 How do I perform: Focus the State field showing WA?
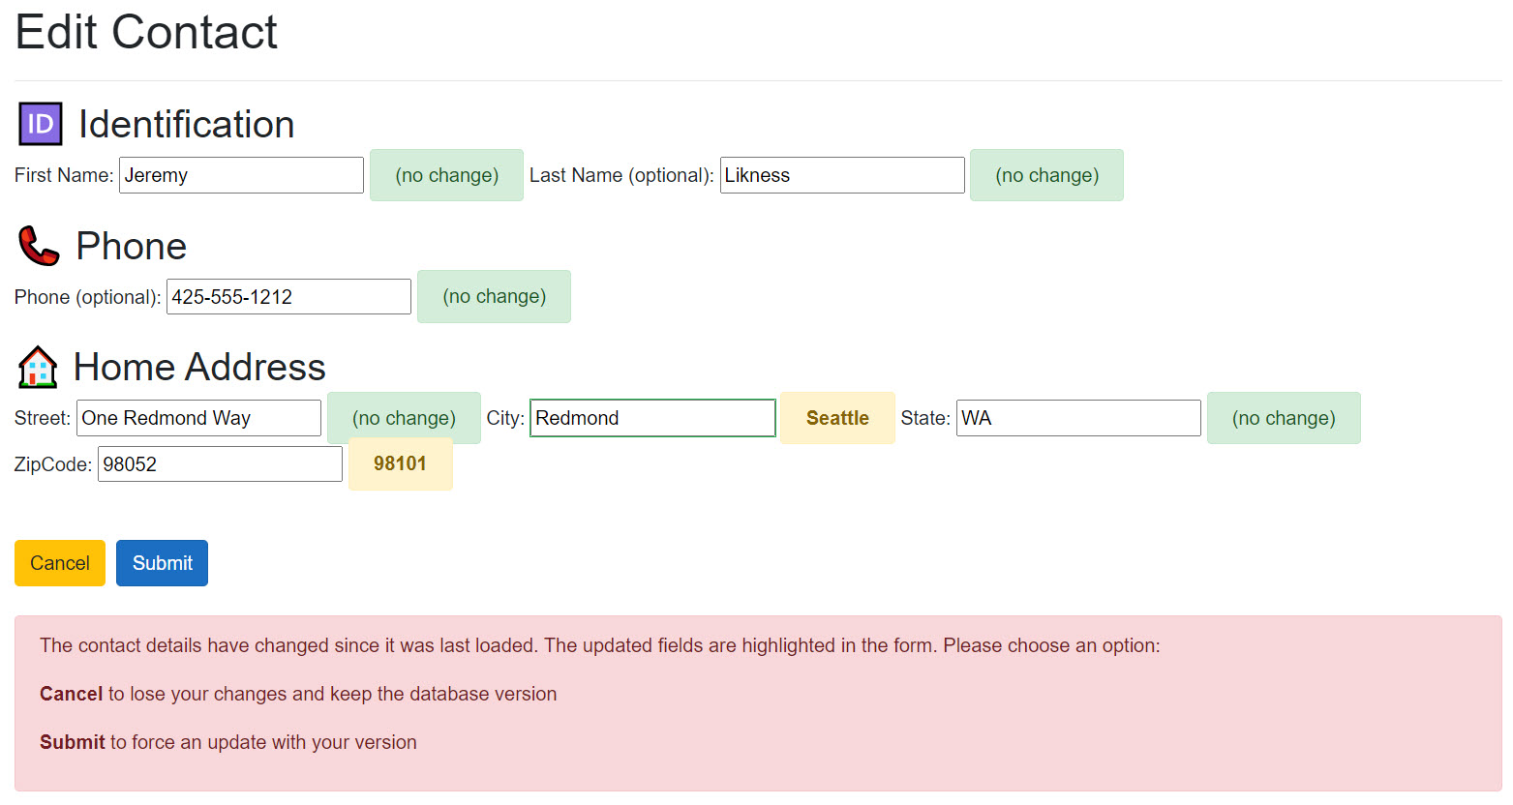[x=1077, y=418]
